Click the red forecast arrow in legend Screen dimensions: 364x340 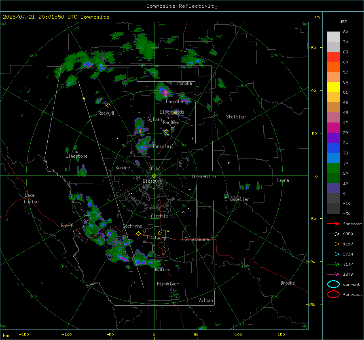(333, 224)
